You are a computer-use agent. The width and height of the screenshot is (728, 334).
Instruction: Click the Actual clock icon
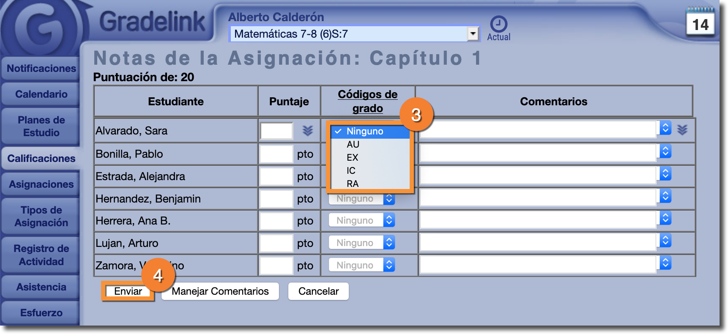pyautogui.click(x=498, y=25)
